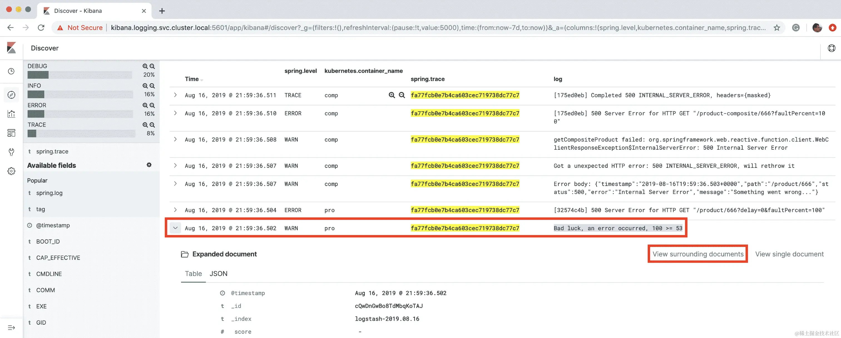Screen dimensions: 841x338
Task: Open Management gear icon in left sidebar
Action: click(11, 171)
